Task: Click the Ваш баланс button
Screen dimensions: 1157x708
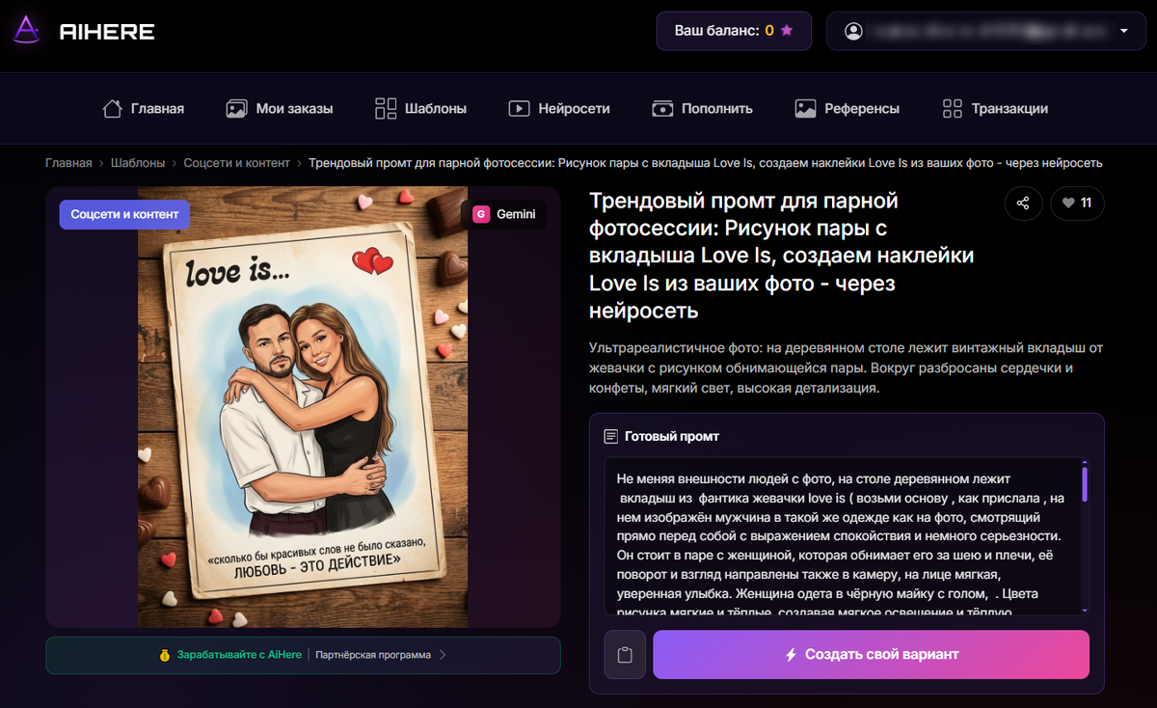Action: click(734, 31)
